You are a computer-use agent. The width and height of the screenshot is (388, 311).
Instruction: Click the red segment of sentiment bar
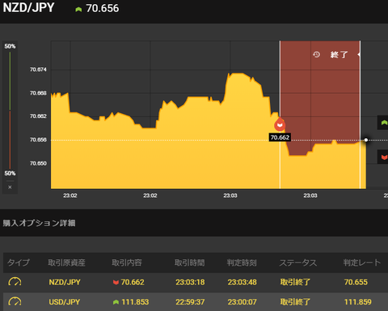pos(10,140)
